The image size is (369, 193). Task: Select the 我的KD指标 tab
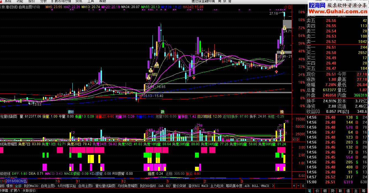(x=148, y=186)
